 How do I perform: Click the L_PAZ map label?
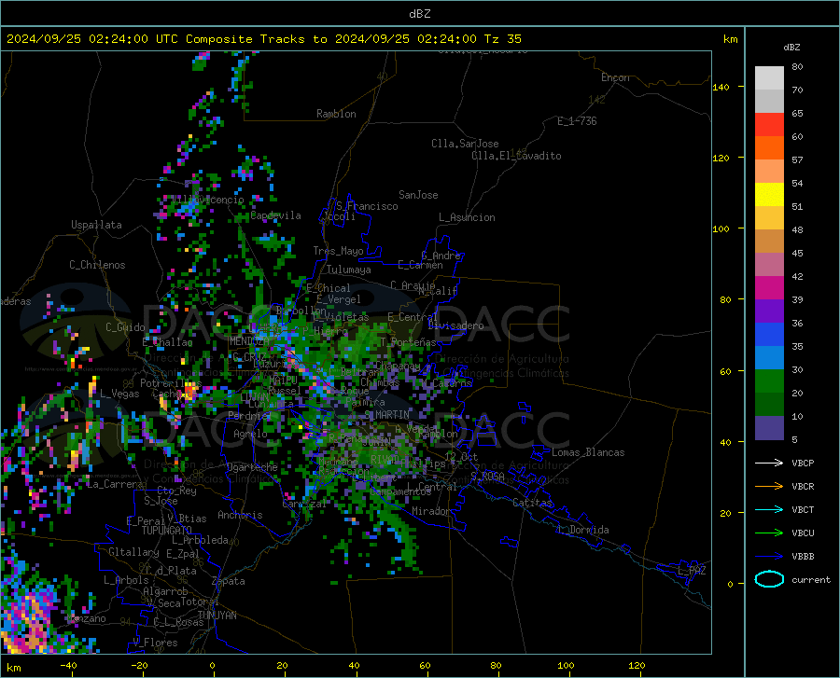(x=692, y=571)
